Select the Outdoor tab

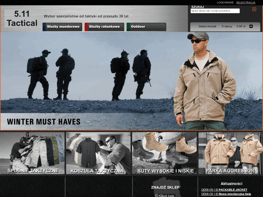click(x=147, y=27)
